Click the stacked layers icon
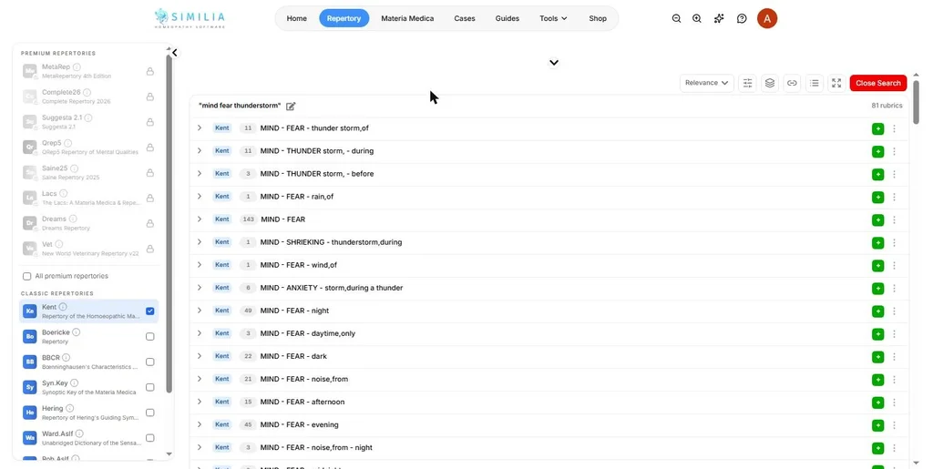The width and height of the screenshot is (933, 469). tap(769, 83)
